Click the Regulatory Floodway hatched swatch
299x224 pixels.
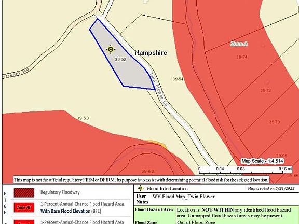pyautogui.click(x=24, y=192)
